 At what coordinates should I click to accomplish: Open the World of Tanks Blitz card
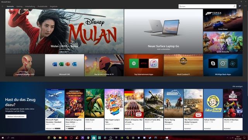pos(154,110)
